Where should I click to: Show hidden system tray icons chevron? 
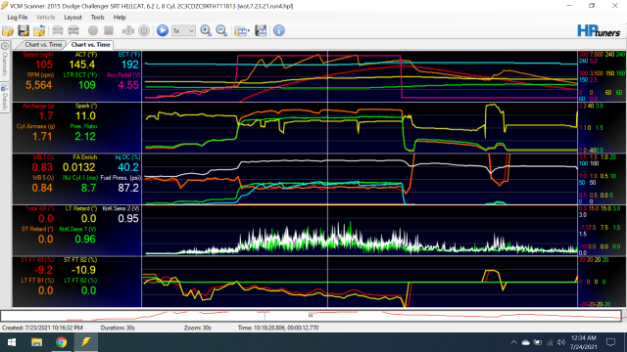click(513, 342)
